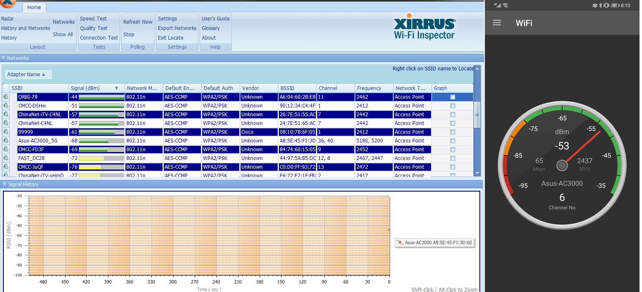This screenshot has height=292, width=642.
Task: Collapse the Networks panel
Action: (3, 58)
